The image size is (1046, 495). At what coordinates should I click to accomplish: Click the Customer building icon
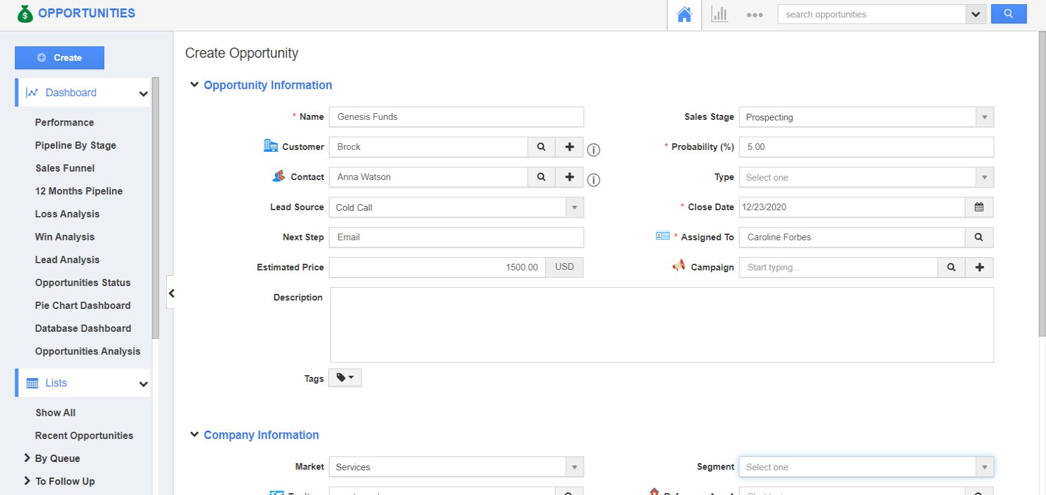click(271, 145)
